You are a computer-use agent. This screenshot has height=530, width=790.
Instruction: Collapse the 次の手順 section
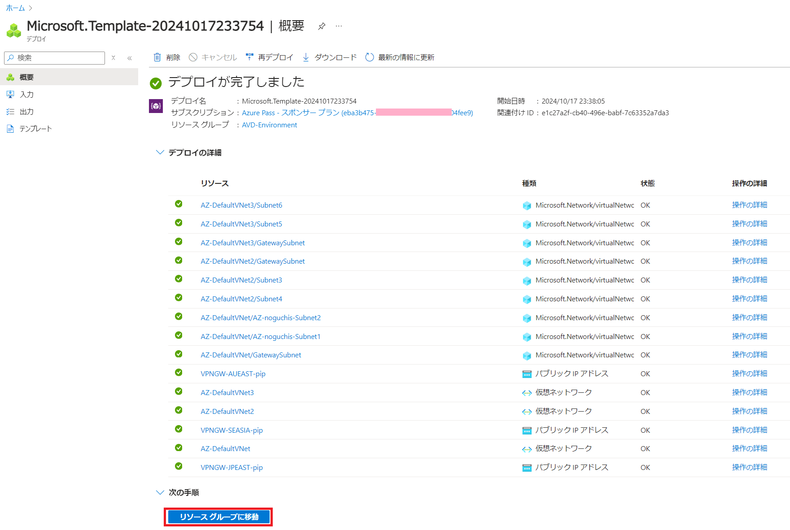coord(160,492)
